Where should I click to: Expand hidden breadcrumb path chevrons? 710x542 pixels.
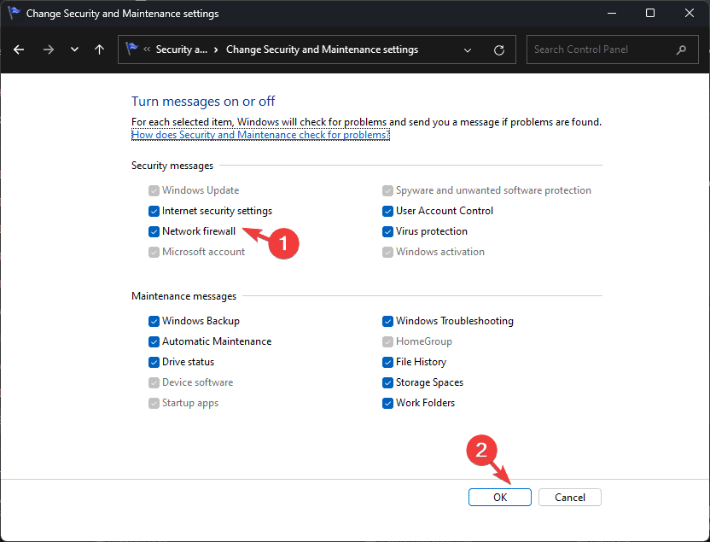147,50
